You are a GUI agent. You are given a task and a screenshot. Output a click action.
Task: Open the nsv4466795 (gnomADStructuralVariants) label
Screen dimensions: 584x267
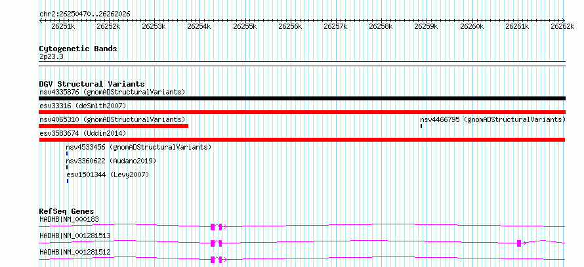point(493,119)
